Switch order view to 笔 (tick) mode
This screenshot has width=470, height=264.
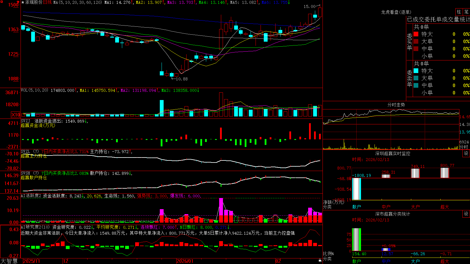[466, 12]
